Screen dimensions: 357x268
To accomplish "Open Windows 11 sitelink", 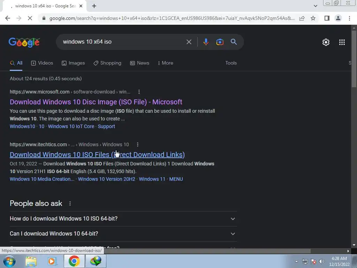I will pyautogui.click(x=152, y=179).
